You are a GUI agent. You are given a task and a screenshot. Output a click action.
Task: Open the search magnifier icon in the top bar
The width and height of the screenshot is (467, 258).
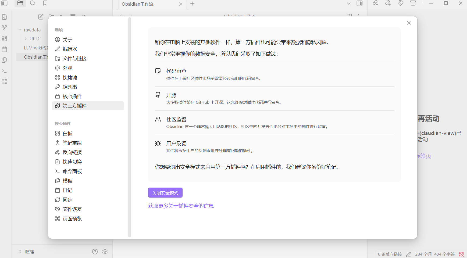[x=33, y=3]
